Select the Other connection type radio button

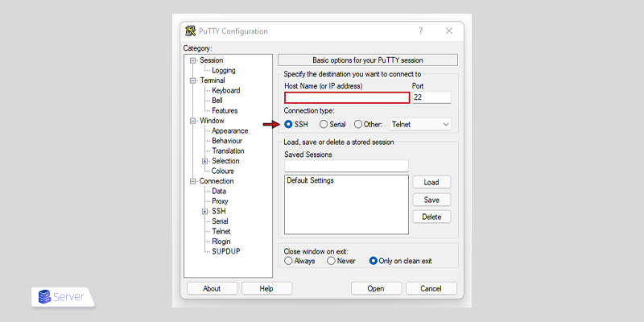(358, 124)
